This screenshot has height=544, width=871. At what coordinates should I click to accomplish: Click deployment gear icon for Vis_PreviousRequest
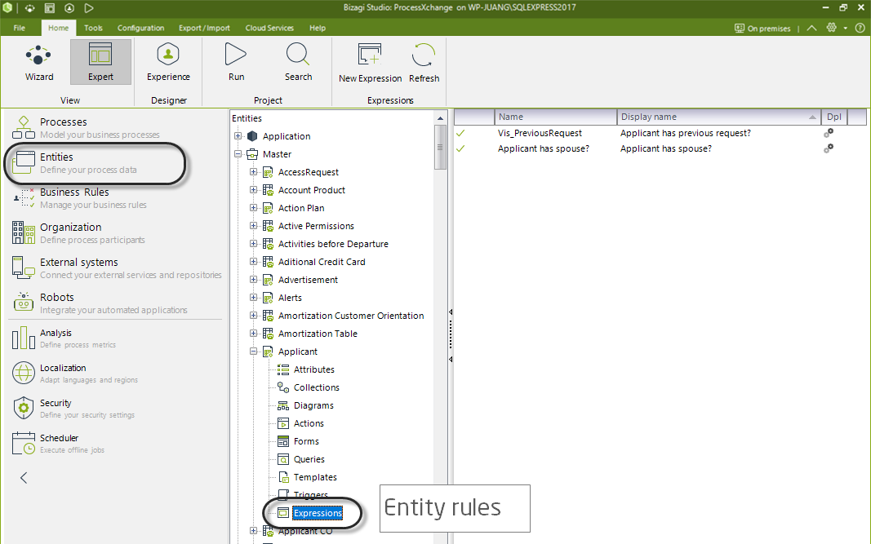click(x=829, y=133)
